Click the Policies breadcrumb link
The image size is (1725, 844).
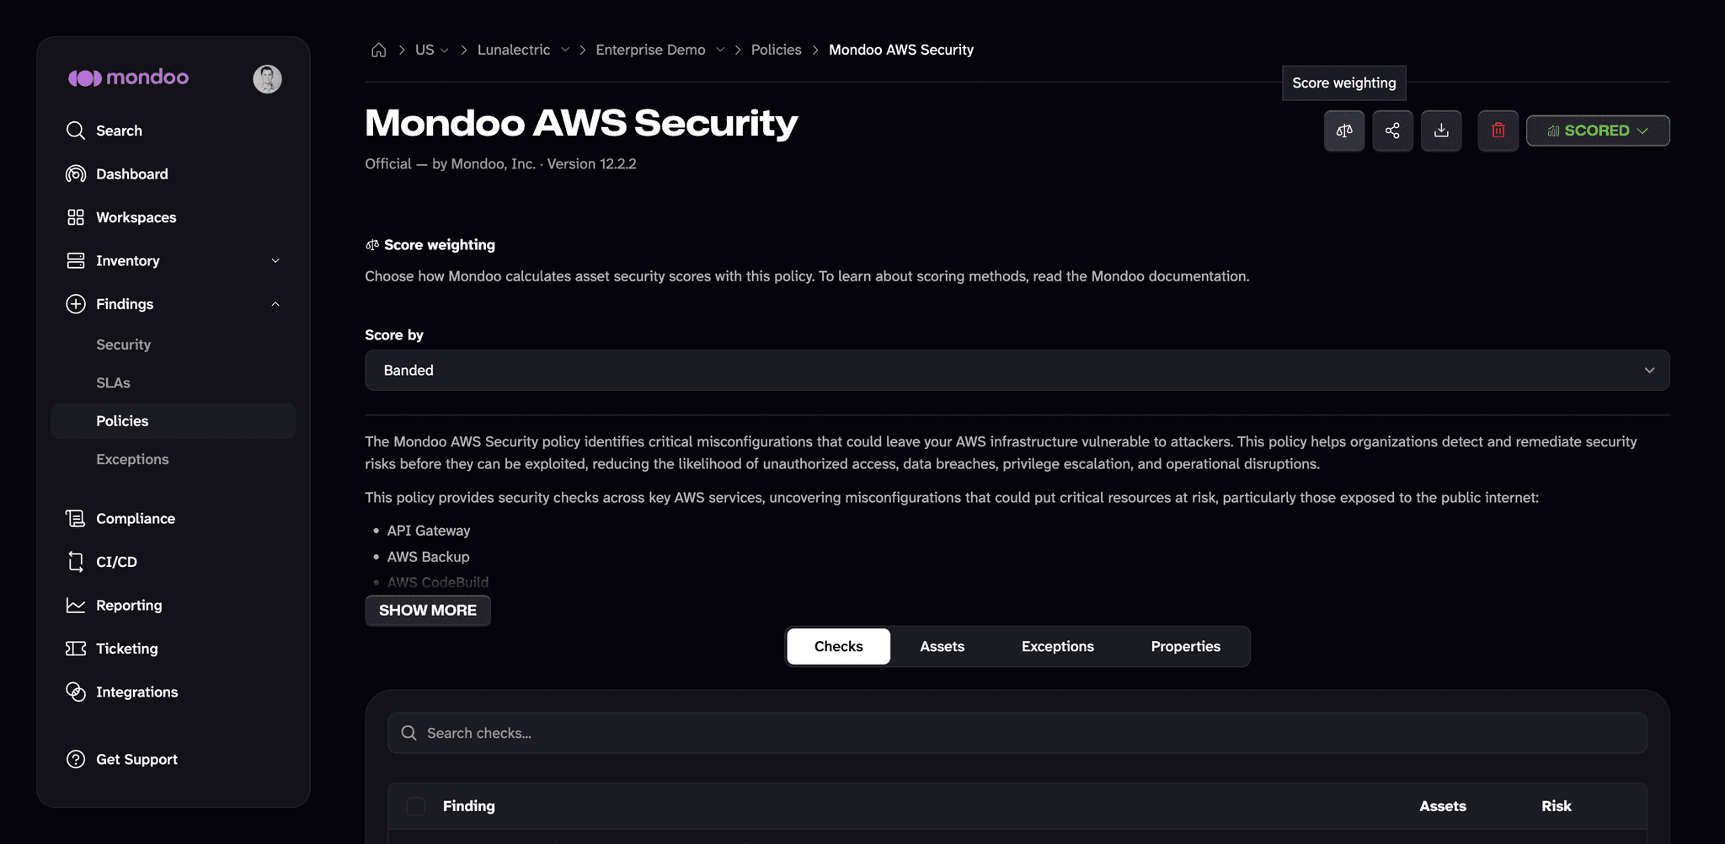776,50
